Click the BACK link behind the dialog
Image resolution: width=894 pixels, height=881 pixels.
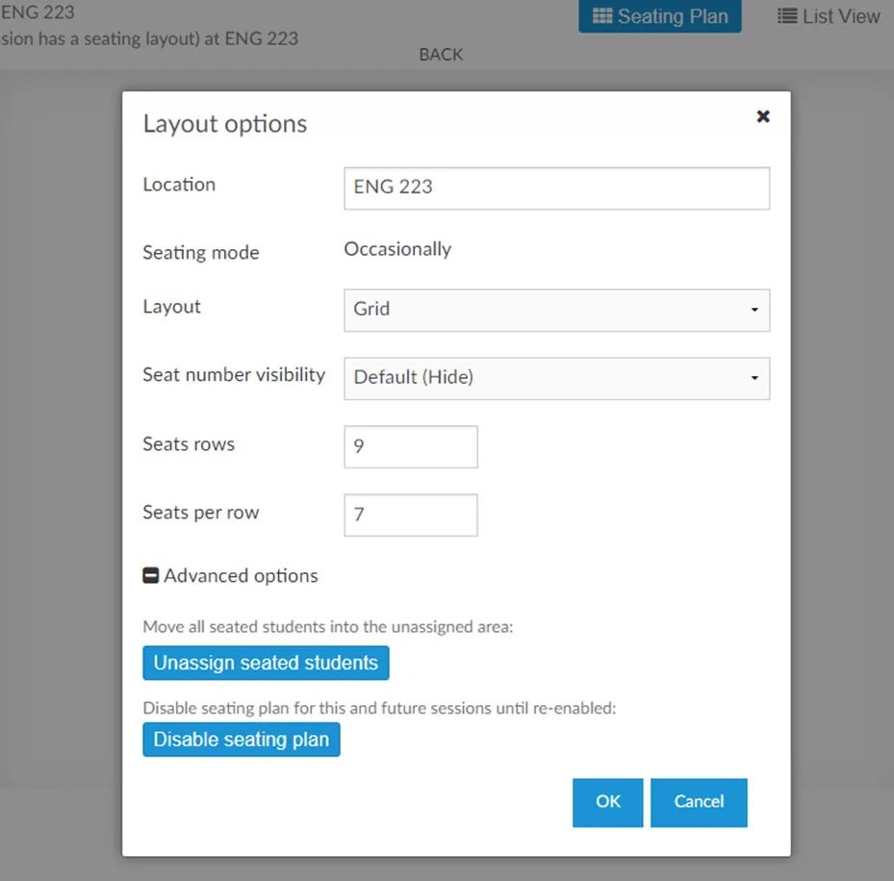(441, 55)
